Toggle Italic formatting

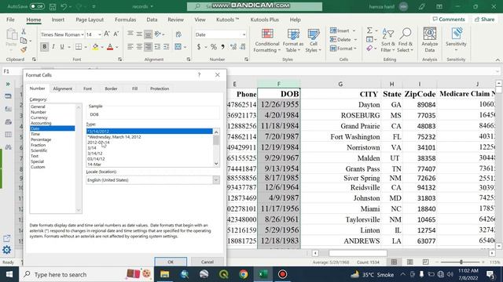(53, 47)
